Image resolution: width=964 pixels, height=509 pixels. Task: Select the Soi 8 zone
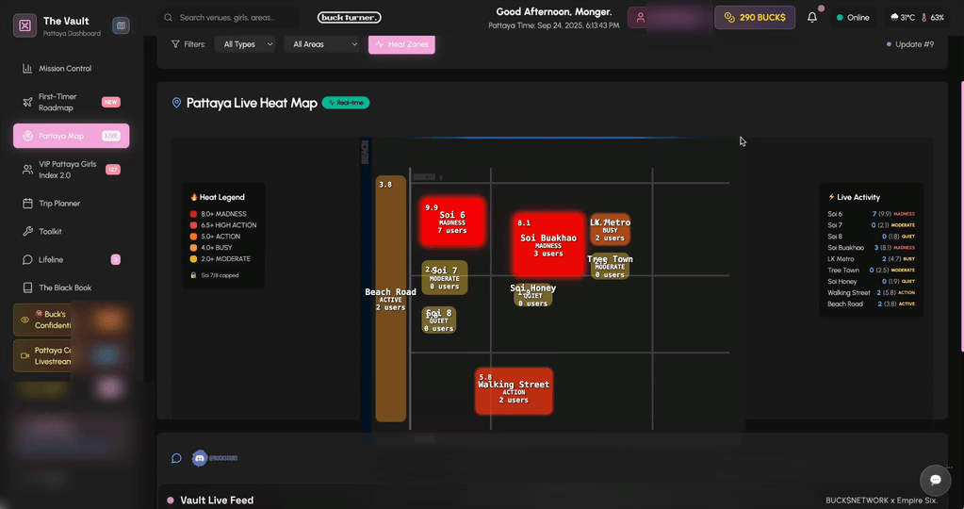tap(439, 320)
